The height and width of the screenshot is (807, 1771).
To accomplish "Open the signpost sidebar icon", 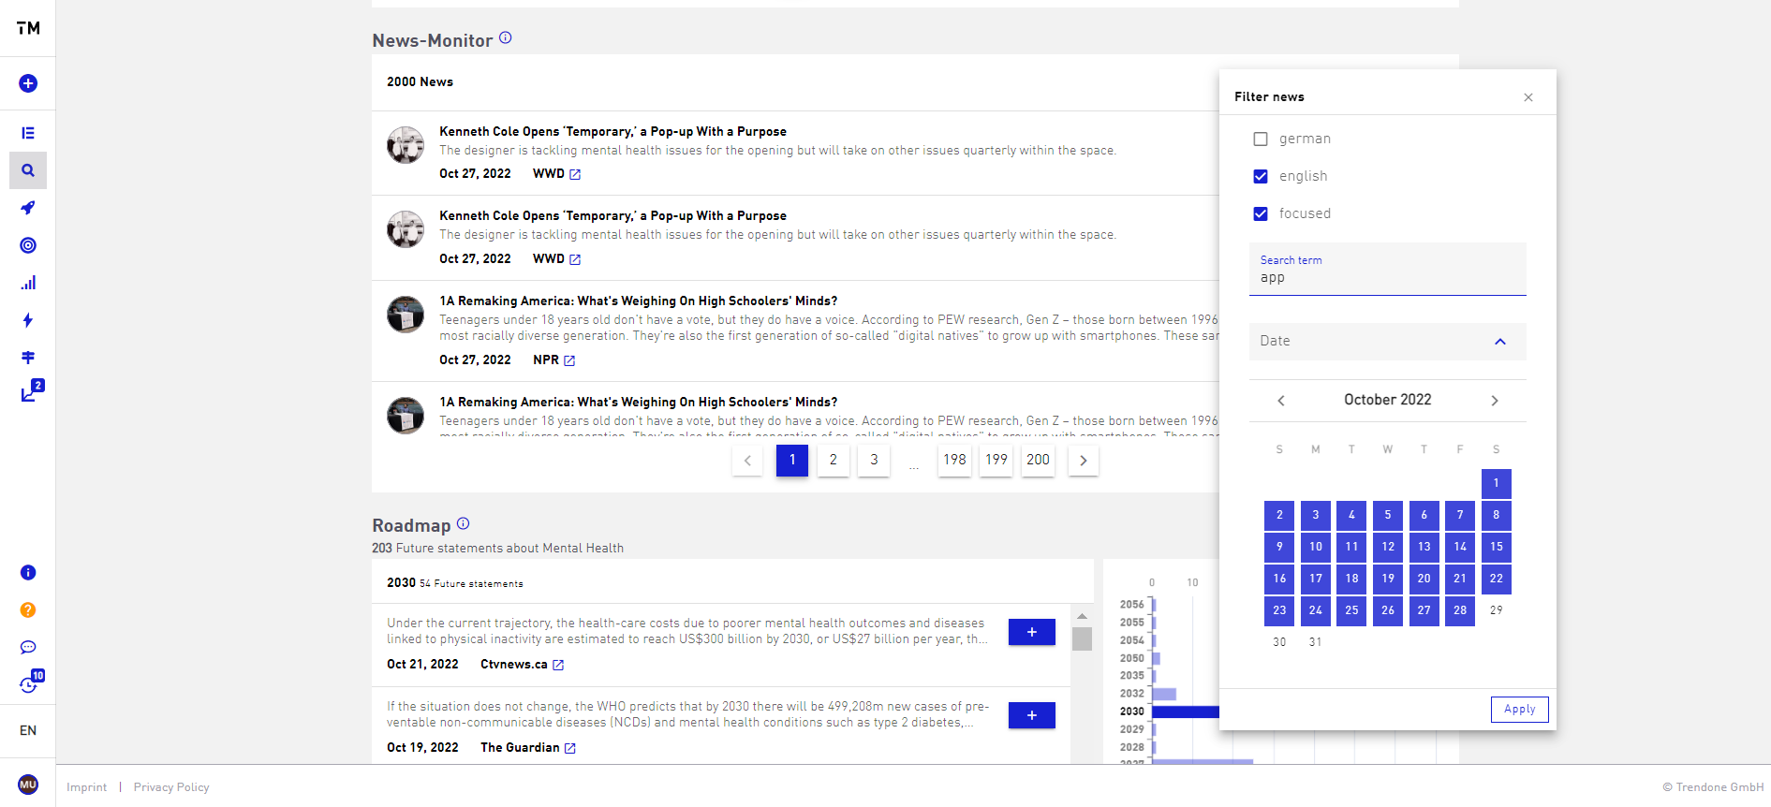I will tap(28, 358).
